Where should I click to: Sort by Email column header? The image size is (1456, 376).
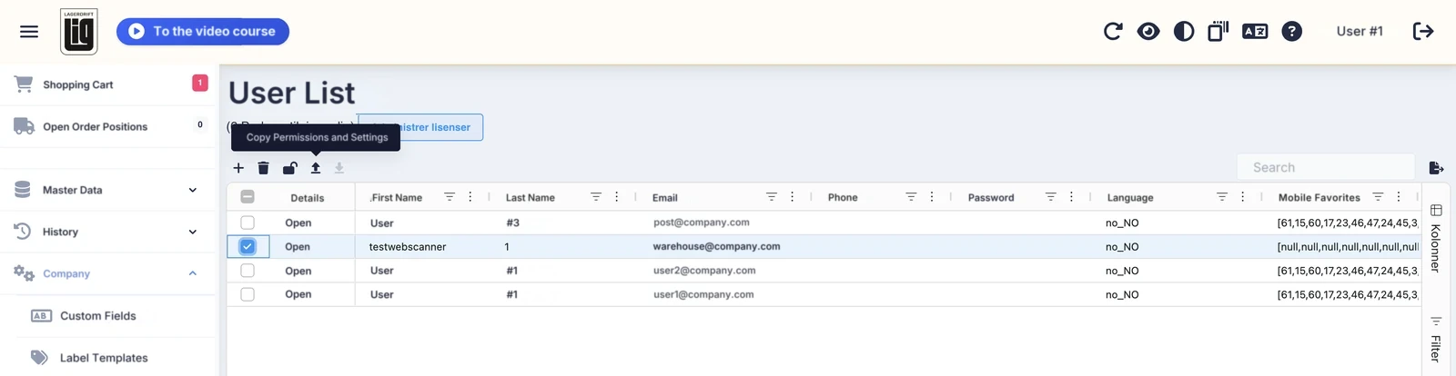coord(665,198)
